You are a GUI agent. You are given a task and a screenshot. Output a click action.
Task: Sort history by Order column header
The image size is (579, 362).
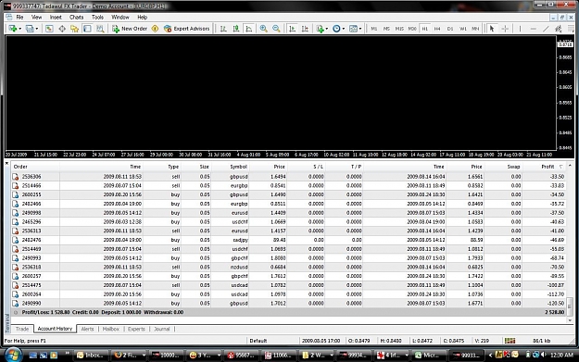(x=20, y=167)
